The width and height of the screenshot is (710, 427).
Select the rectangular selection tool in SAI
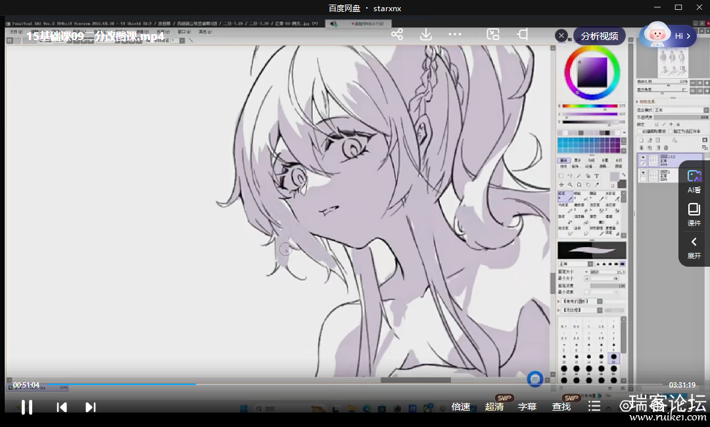561,176
